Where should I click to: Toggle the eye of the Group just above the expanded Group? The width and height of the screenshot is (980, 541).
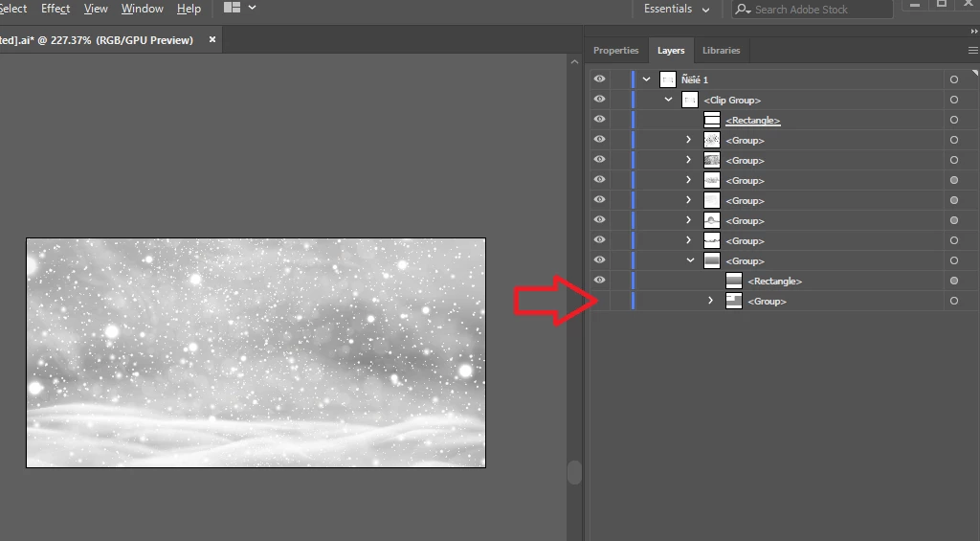[x=599, y=239]
